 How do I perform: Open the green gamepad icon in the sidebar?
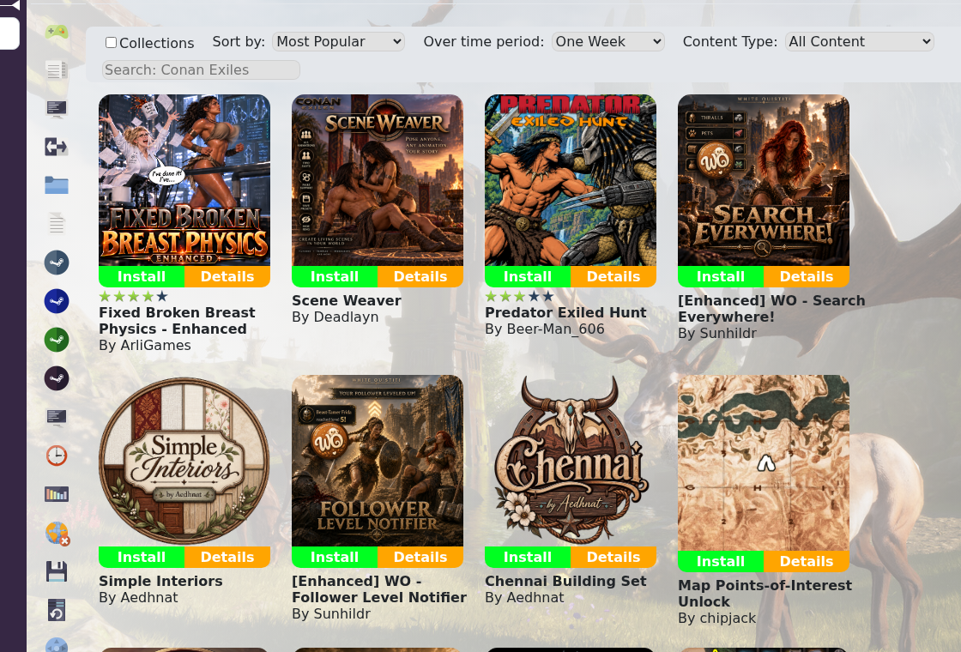(57, 31)
